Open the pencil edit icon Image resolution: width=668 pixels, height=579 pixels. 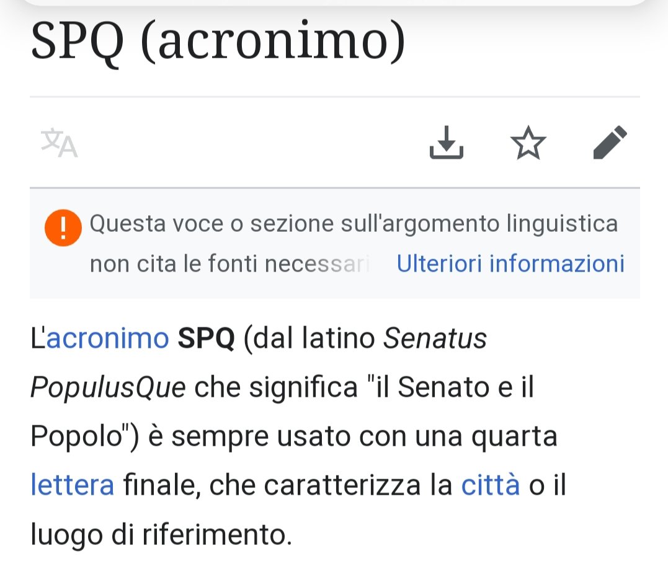610,143
